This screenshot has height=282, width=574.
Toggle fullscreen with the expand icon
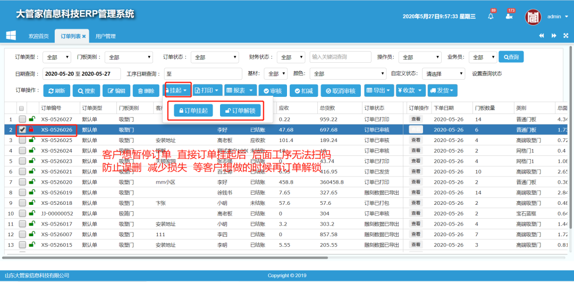tap(565, 36)
